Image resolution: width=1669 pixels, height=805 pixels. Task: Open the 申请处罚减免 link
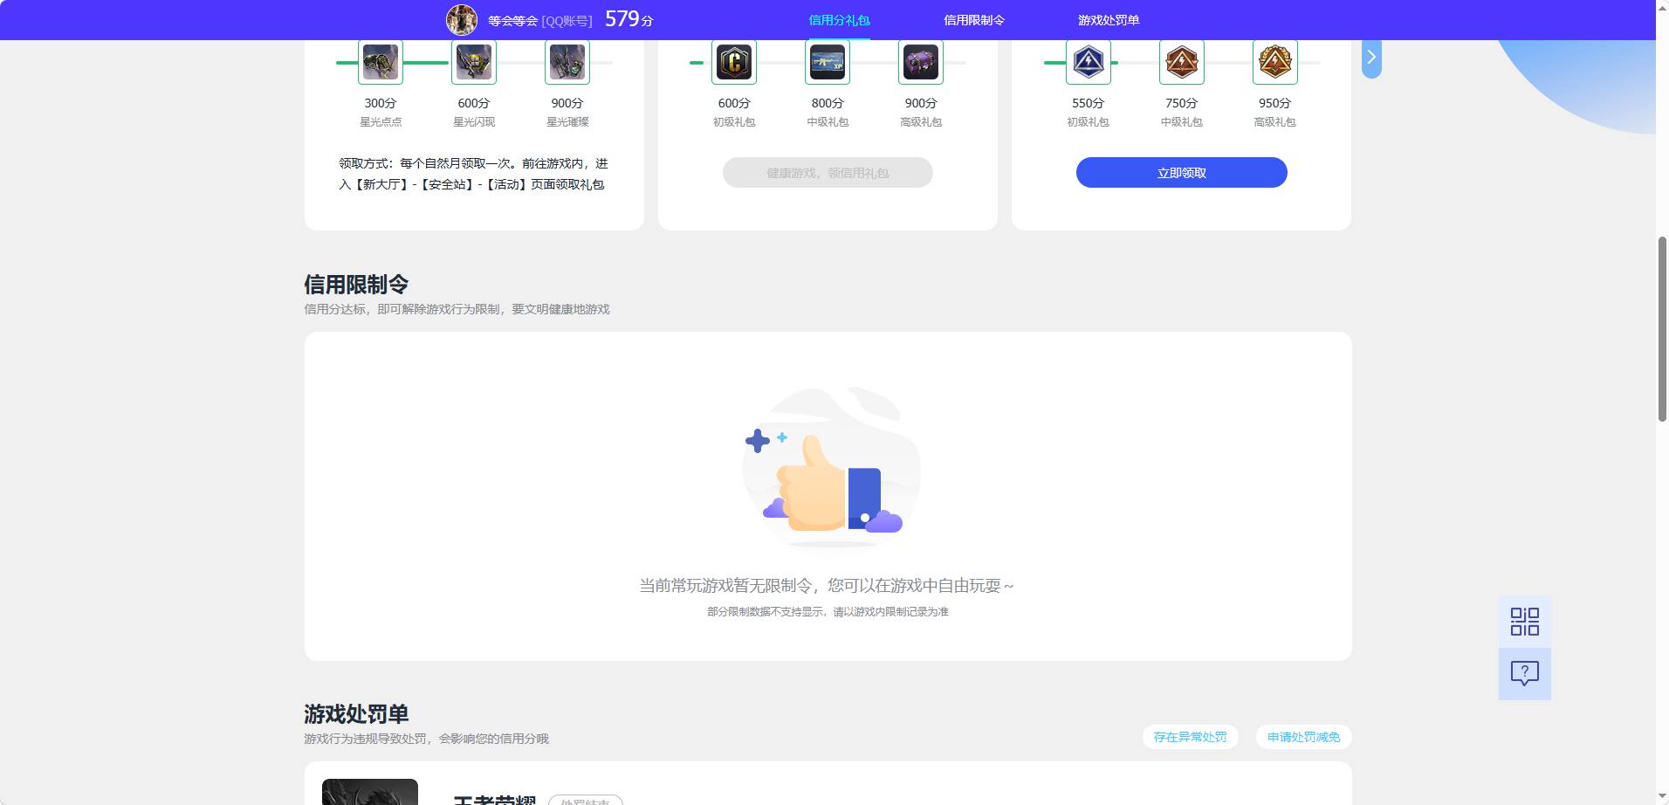pos(1303,737)
